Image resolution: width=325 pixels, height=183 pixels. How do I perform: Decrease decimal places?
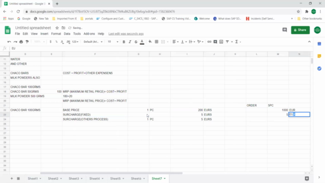[x=62, y=42]
